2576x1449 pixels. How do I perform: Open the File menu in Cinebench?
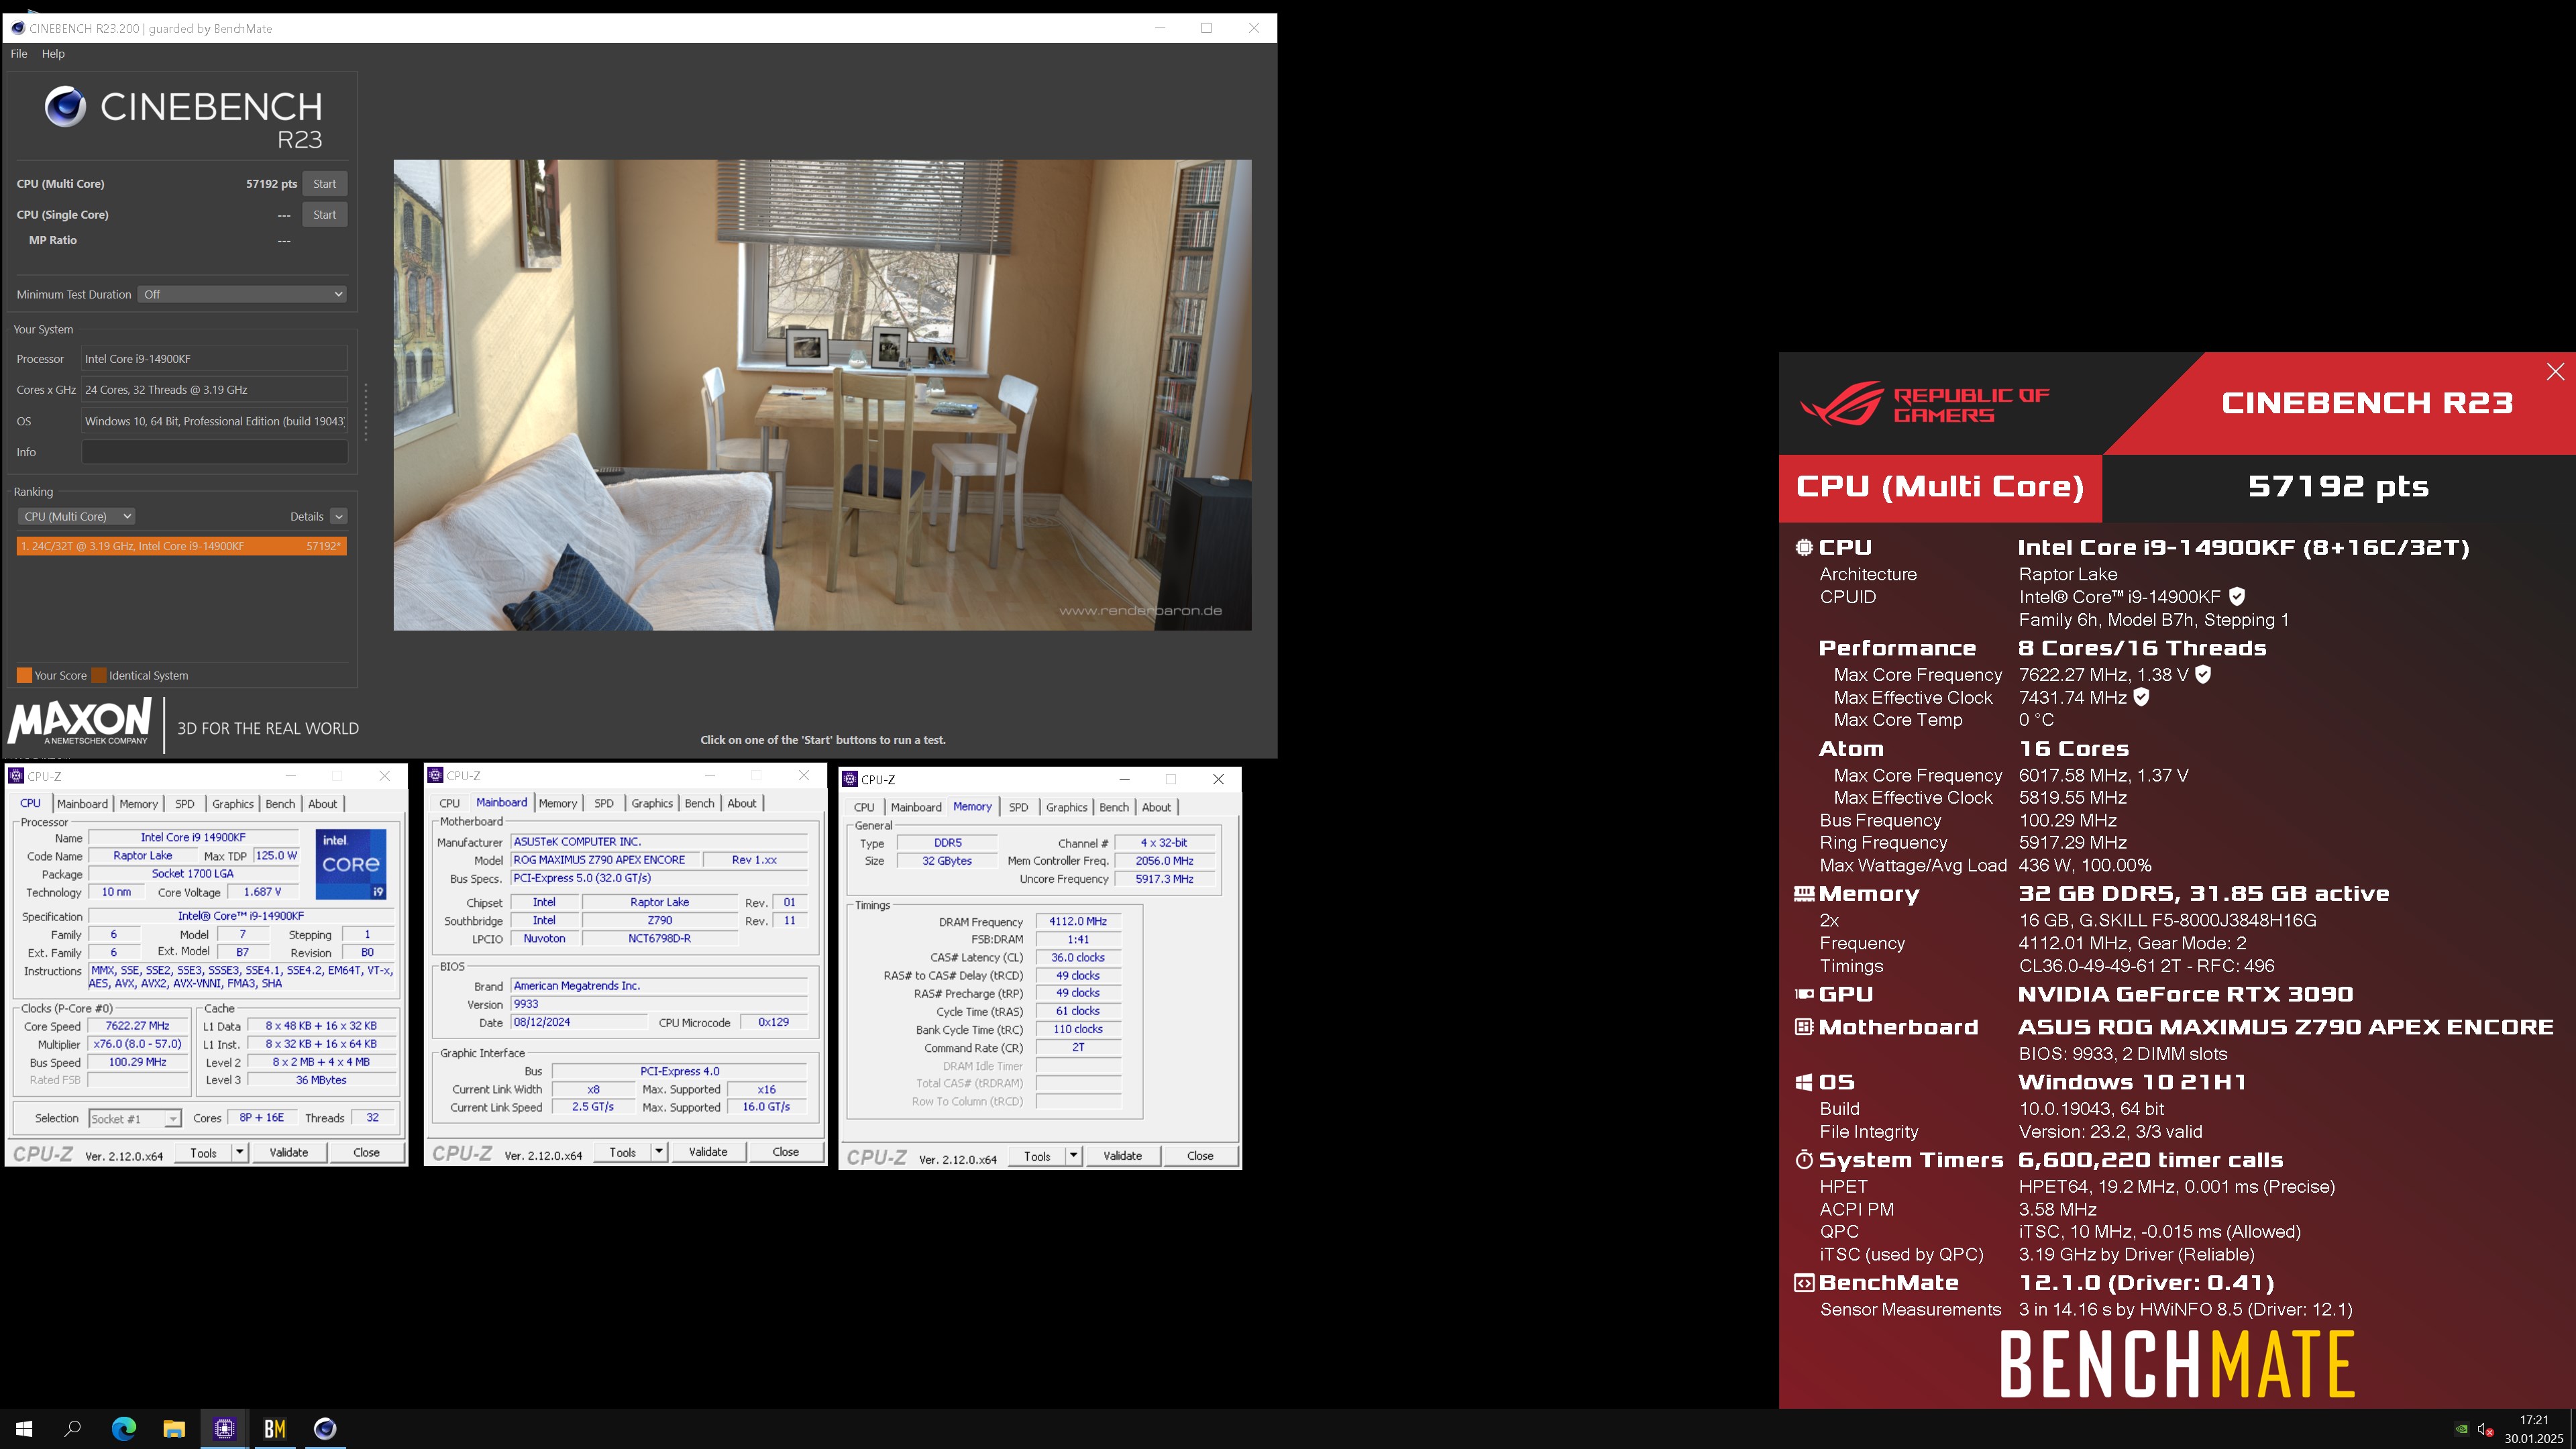(19, 54)
